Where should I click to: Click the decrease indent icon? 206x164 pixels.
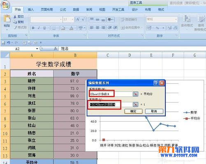click(110, 28)
